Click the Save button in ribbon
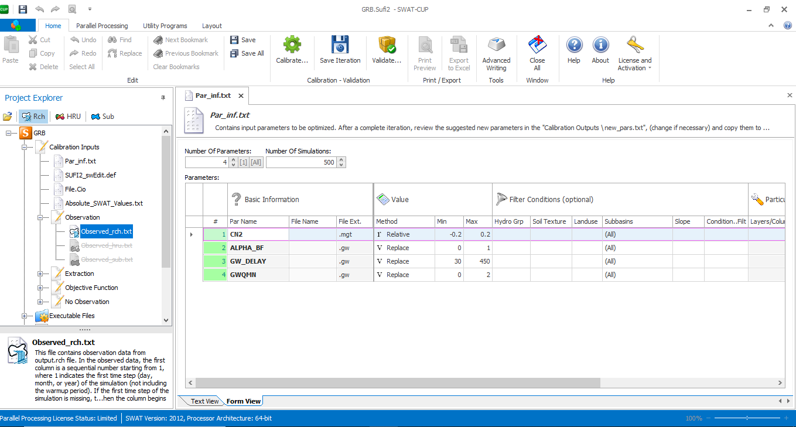Image resolution: width=796 pixels, height=427 pixels. tap(243, 40)
